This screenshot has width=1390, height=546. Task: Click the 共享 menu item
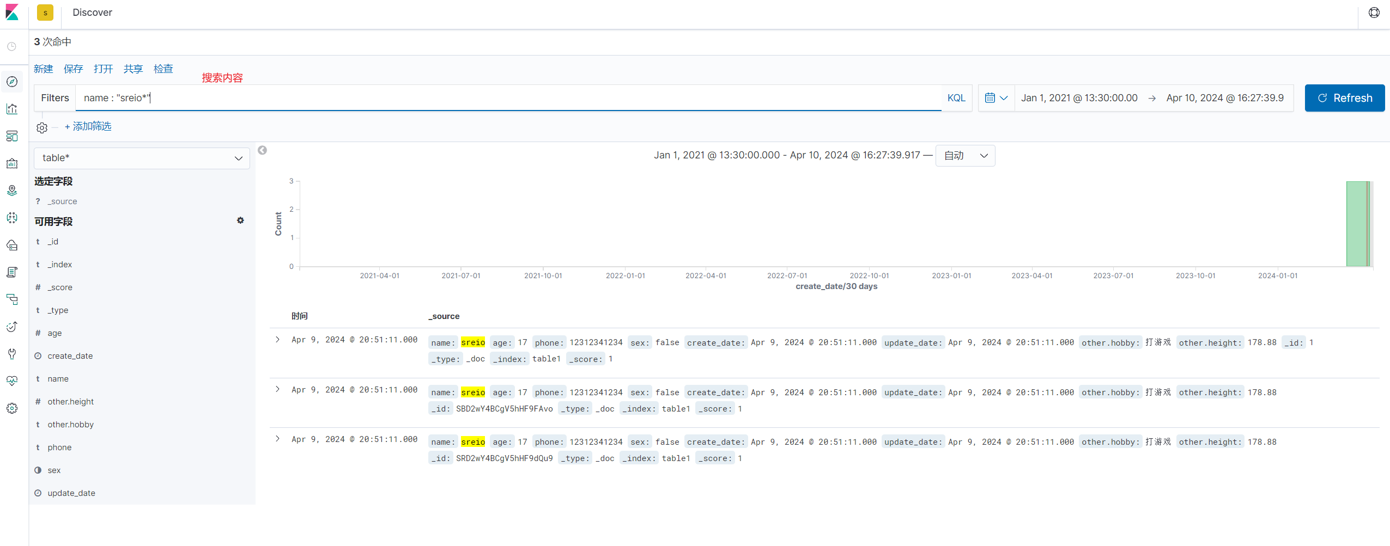[x=133, y=69]
